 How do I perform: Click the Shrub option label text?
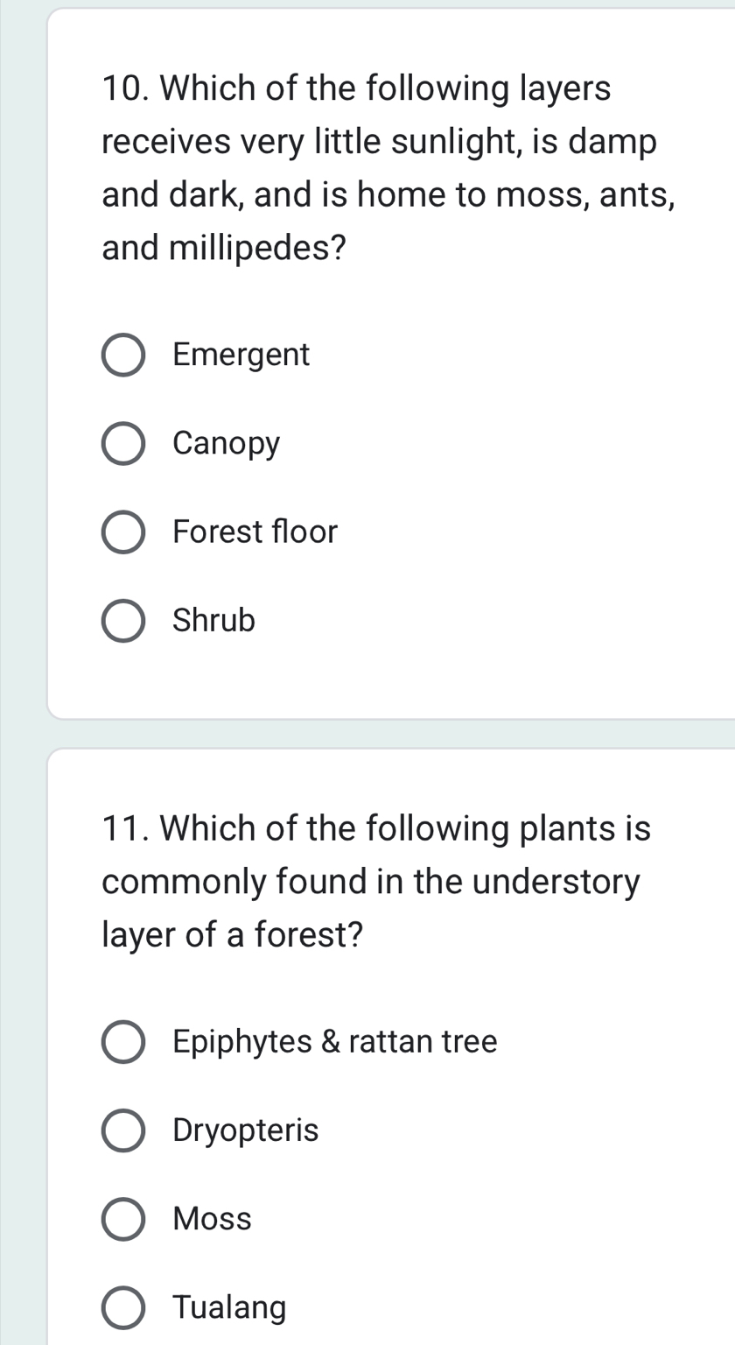(213, 620)
